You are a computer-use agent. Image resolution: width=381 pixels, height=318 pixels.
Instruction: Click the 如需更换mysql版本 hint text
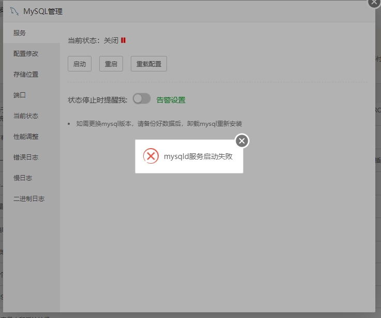click(x=159, y=124)
